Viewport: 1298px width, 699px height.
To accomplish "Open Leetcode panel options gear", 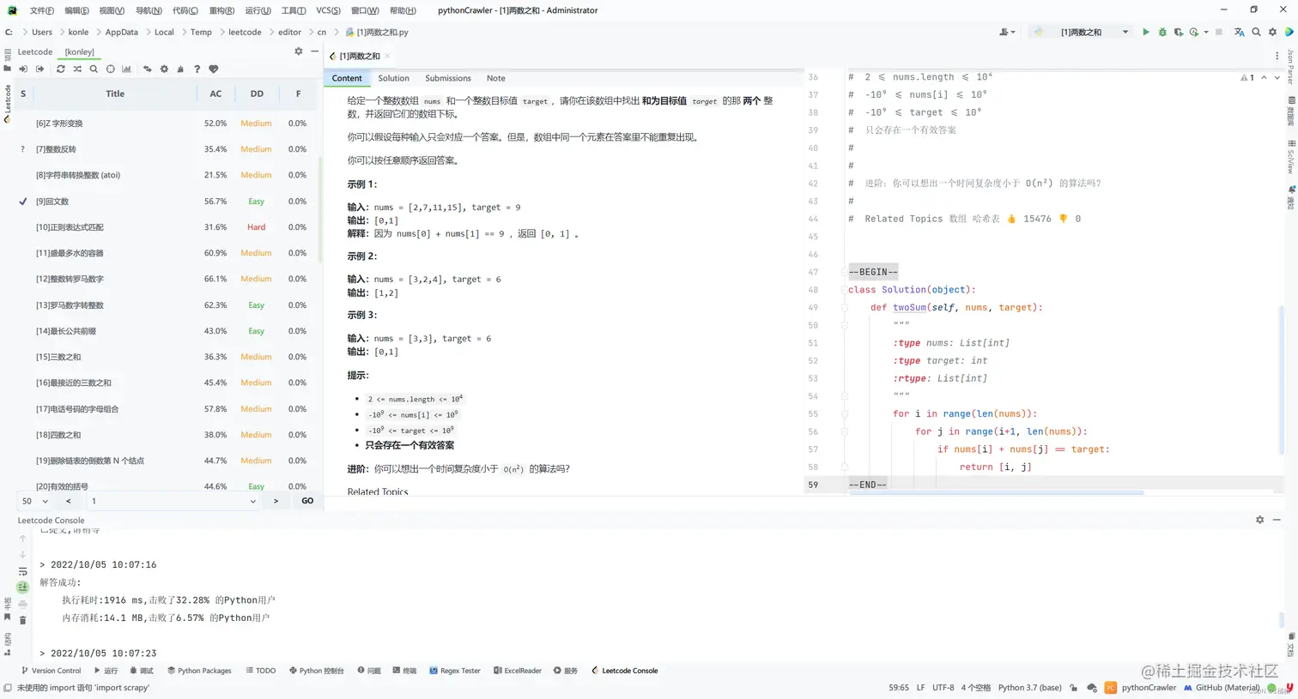I will point(299,51).
